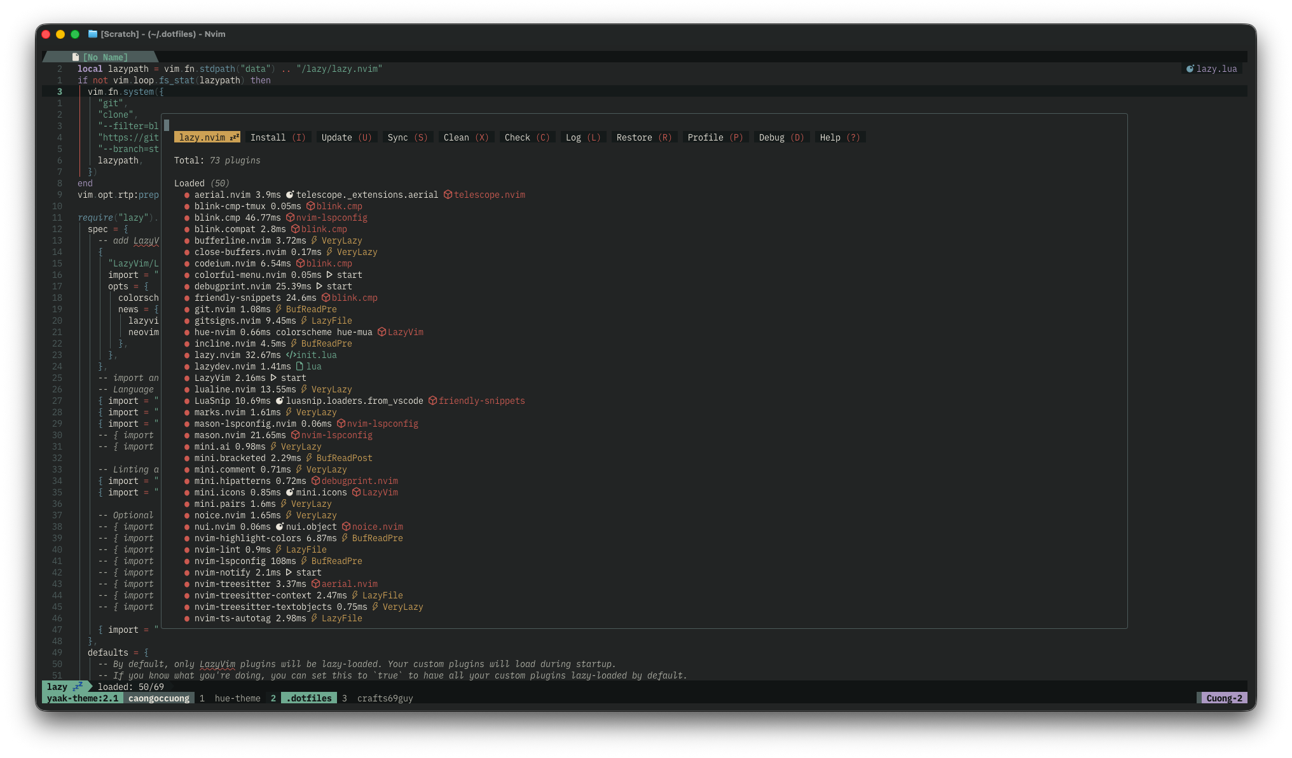Switch to Debug (D) view

[x=781, y=137]
